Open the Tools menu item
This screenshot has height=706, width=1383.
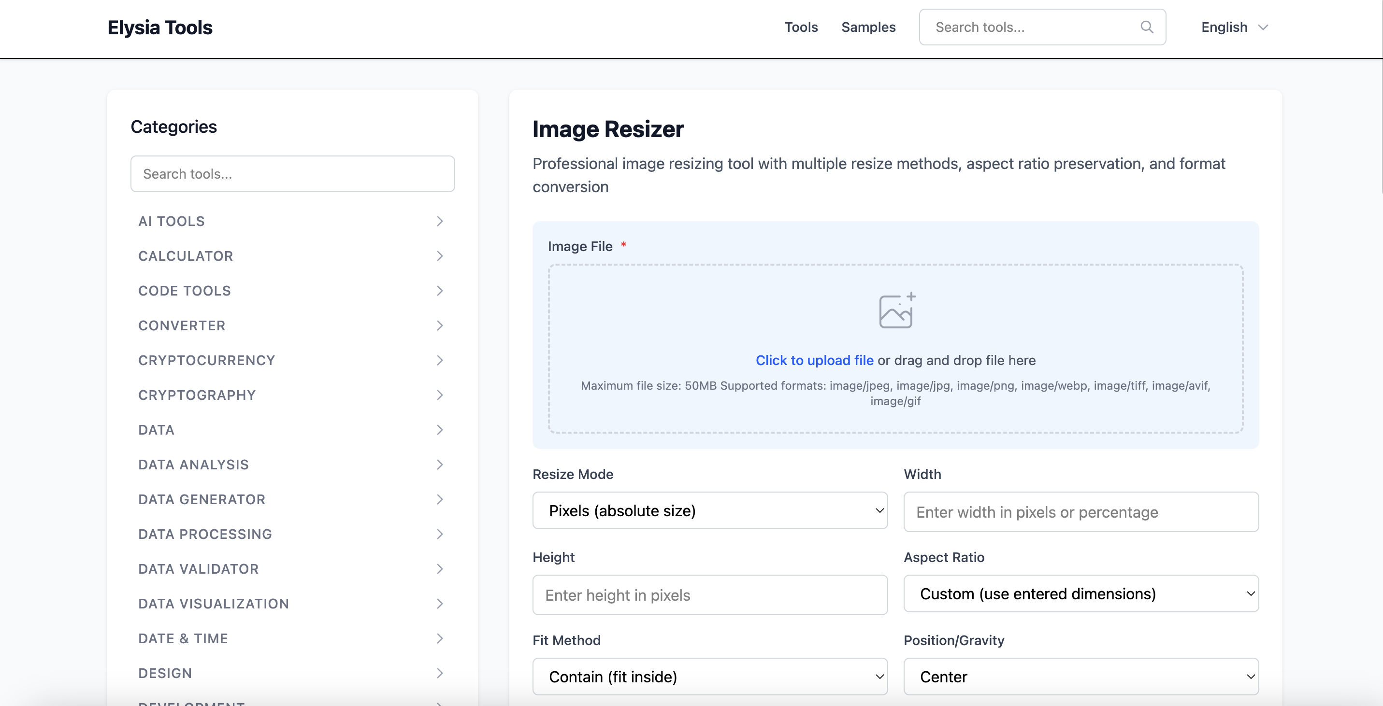pos(801,27)
